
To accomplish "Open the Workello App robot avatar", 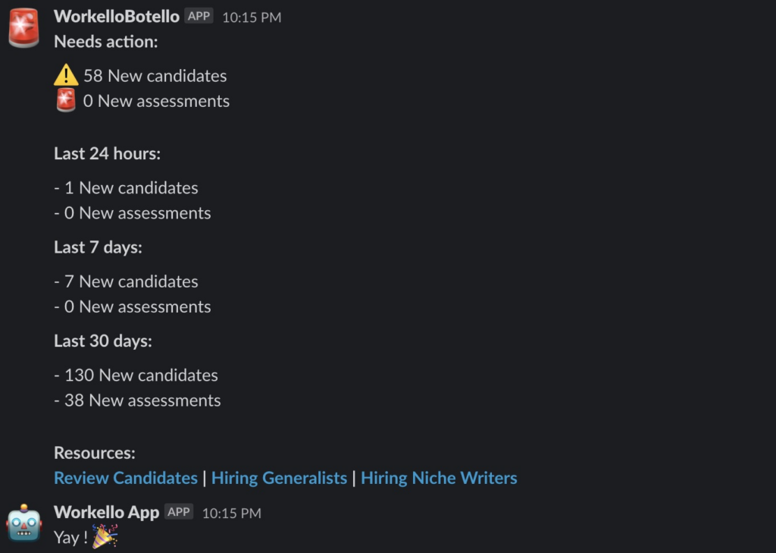I will tap(24, 523).
